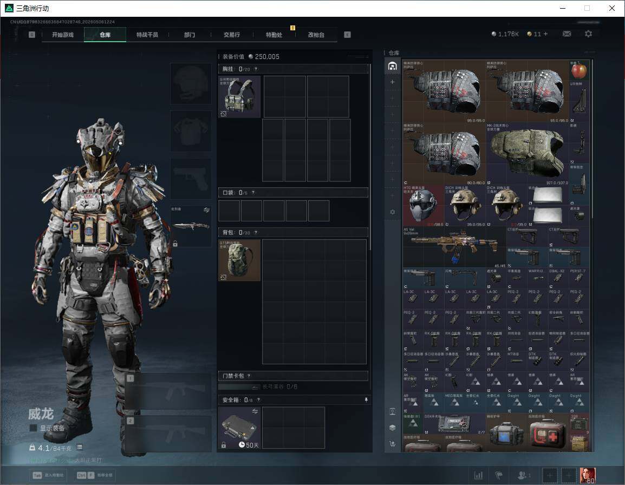Select the M7消音 suppressor item

point(517,361)
